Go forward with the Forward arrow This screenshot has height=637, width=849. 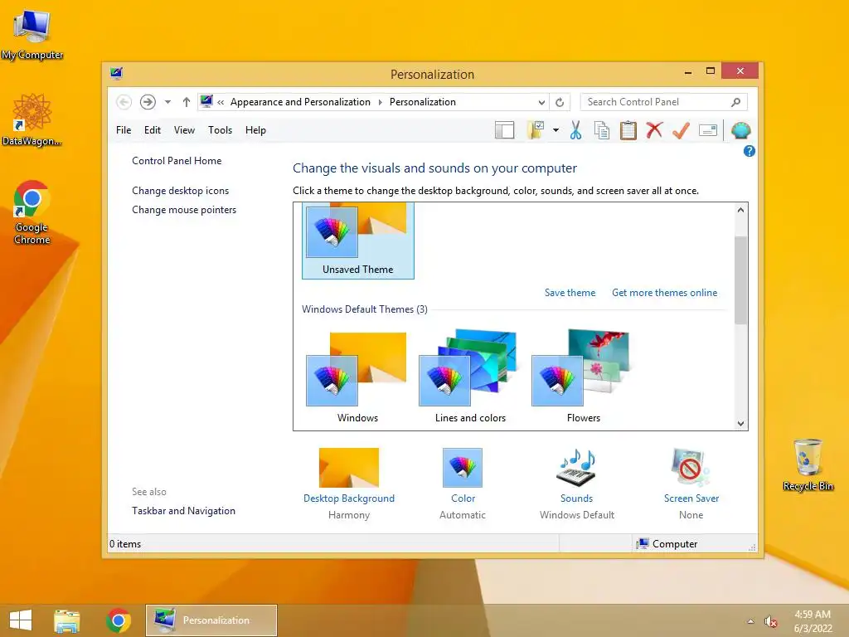pos(148,102)
